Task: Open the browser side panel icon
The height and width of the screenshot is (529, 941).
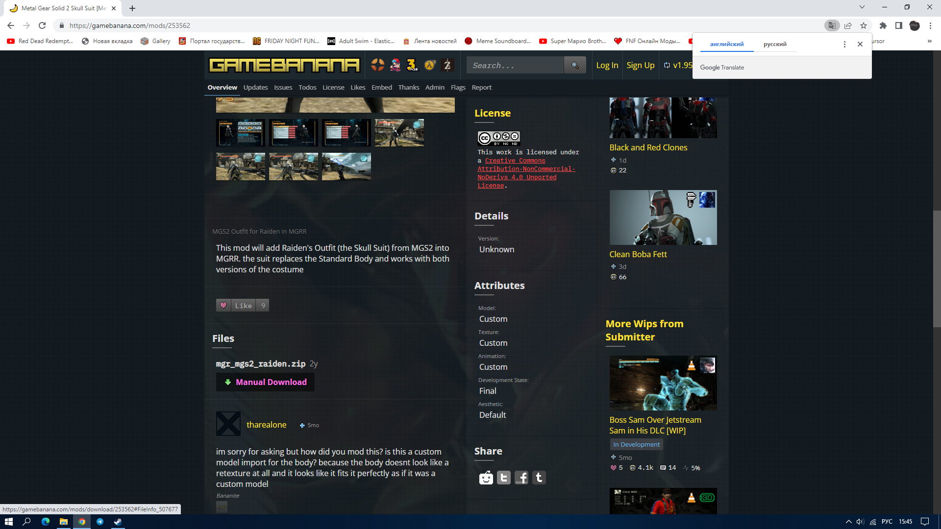Action: point(899,25)
